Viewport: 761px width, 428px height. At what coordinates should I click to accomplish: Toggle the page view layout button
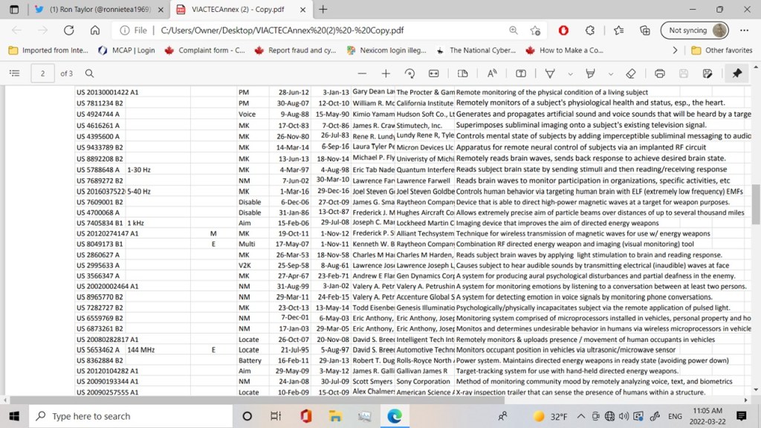pos(462,74)
